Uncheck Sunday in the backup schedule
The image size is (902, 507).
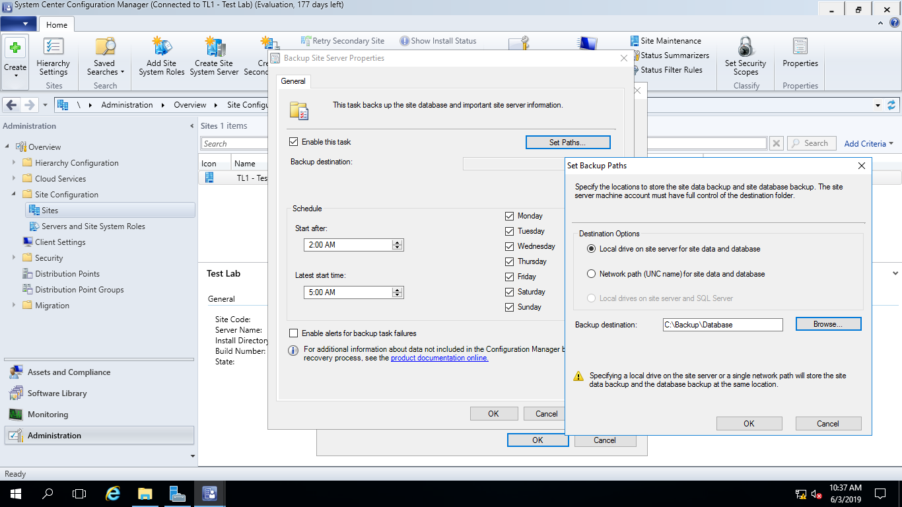(x=509, y=307)
